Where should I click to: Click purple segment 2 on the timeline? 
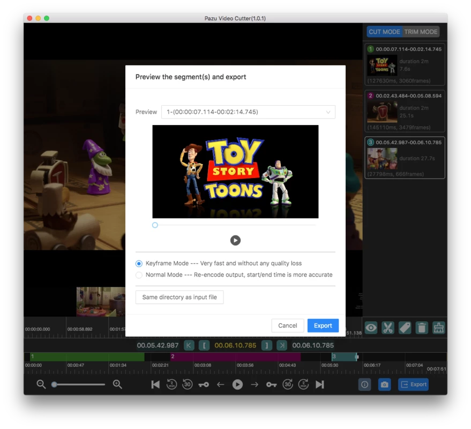[x=235, y=357]
